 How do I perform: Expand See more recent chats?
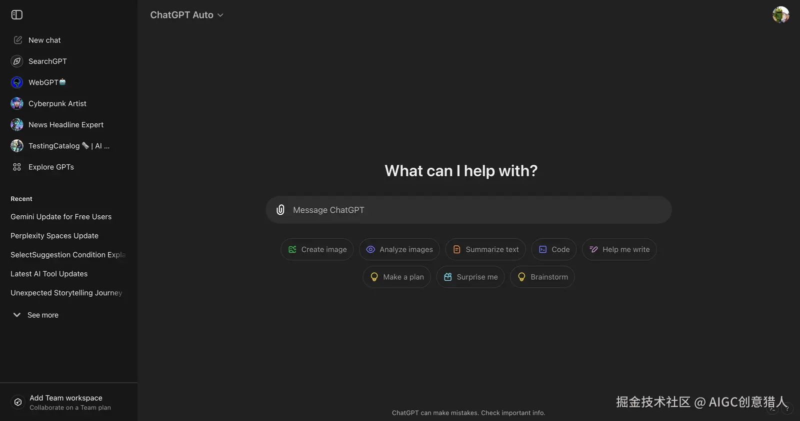point(35,315)
